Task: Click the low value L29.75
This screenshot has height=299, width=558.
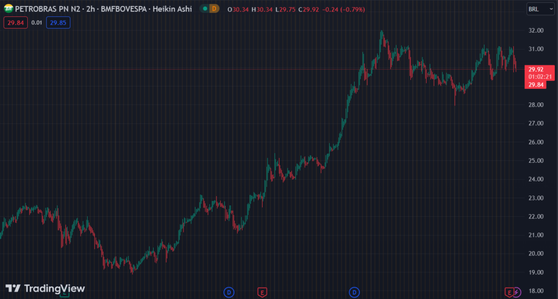Action: pos(286,10)
